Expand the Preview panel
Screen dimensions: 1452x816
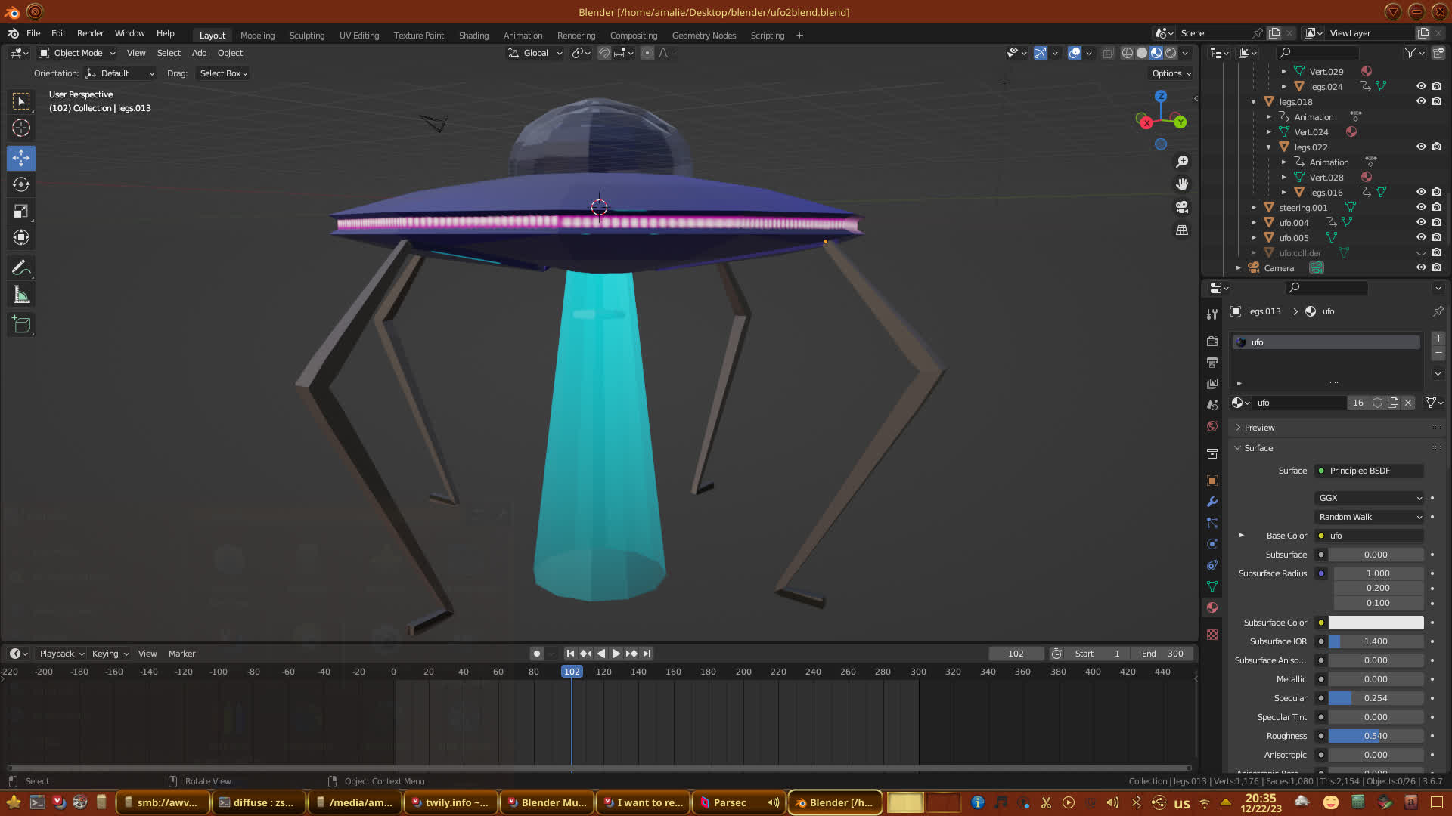click(x=1259, y=428)
